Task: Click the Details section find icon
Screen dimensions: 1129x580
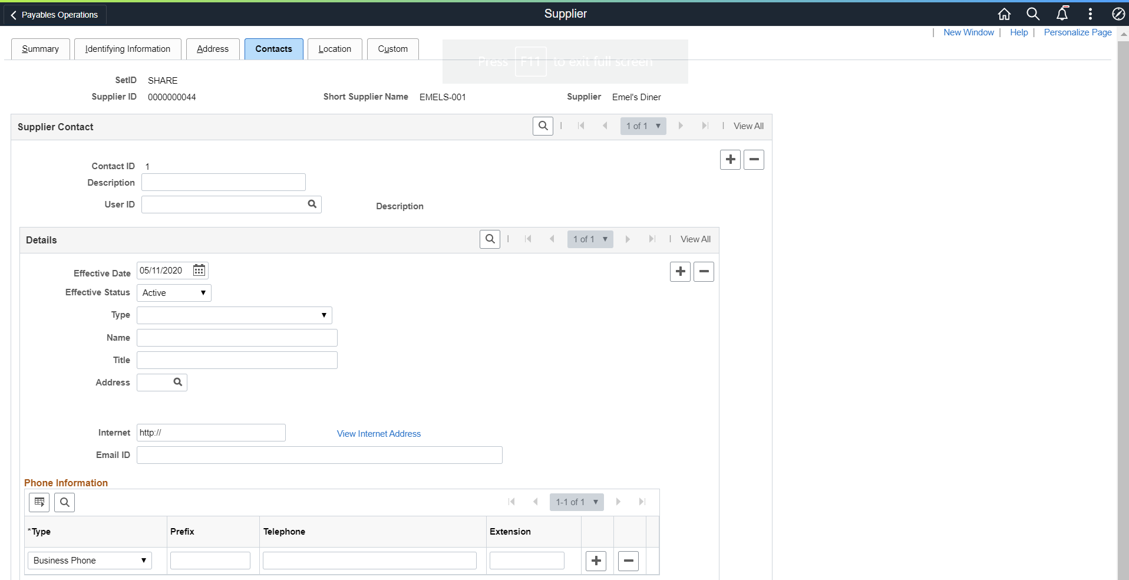Action: click(x=490, y=239)
